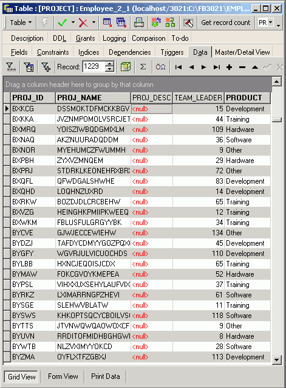The width and height of the screenshot is (286, 388).
Task: Jump to last record arrow
Action: tap(217, 67)
